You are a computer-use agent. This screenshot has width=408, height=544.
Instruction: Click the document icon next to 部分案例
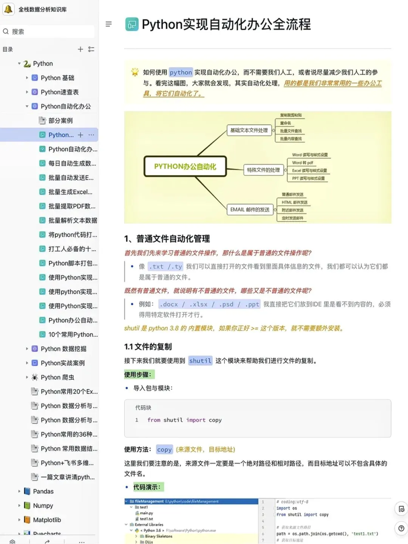42,121
